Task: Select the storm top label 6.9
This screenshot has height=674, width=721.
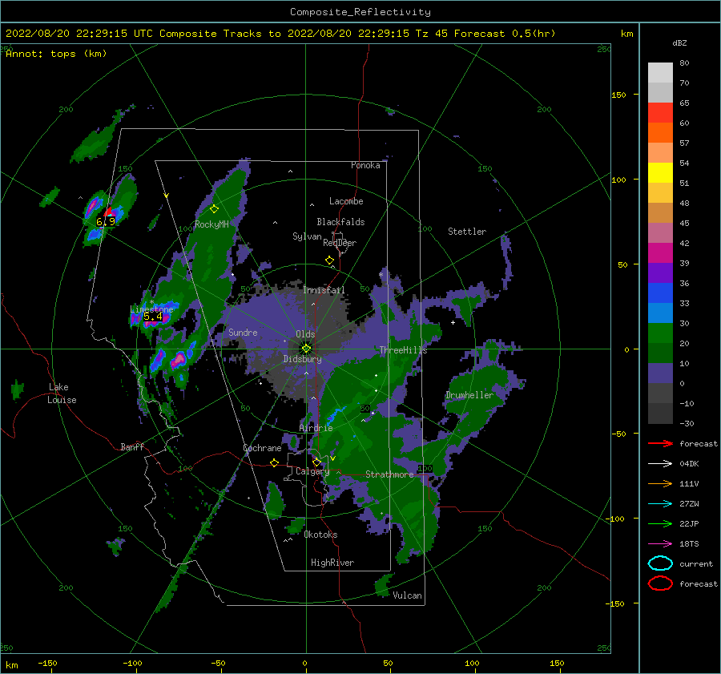Action: (x=105, y=222)
